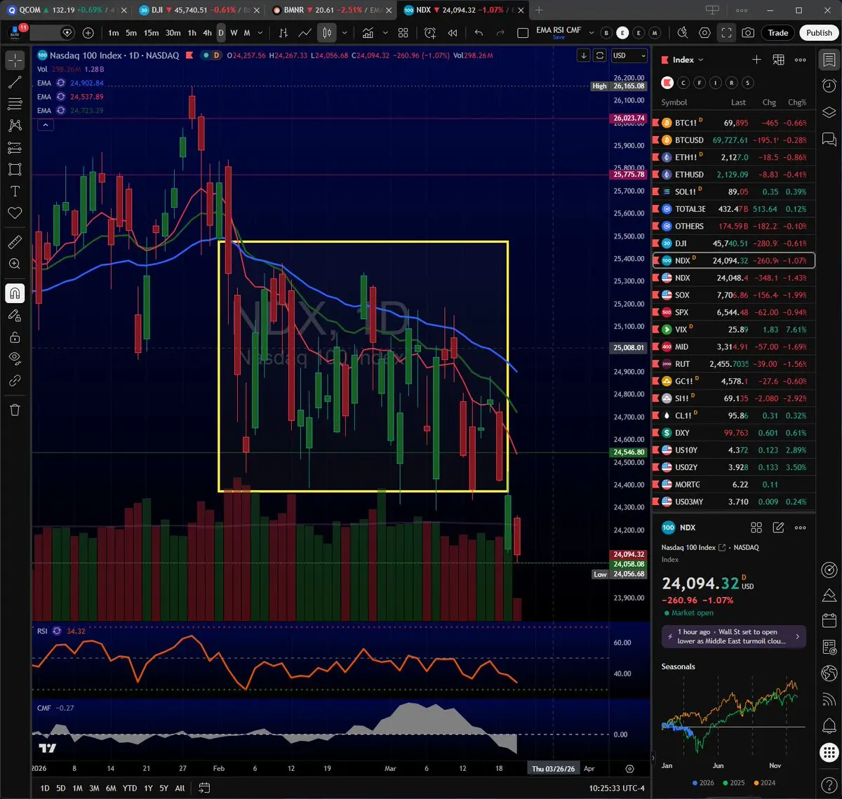842x799 pixels.
Task: Undo the last chart action
Action: [479, 33]
